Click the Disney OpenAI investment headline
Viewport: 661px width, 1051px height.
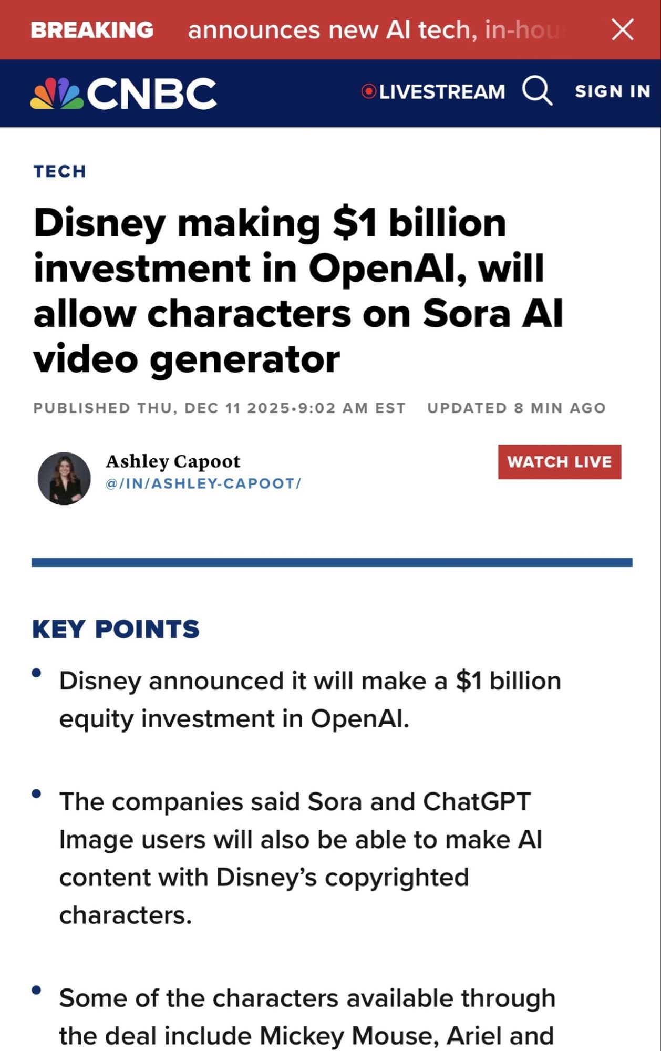[298, 291]
